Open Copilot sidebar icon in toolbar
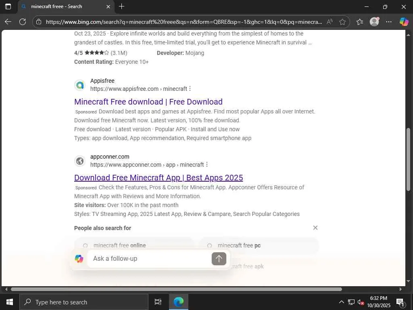 pos(404,22)
